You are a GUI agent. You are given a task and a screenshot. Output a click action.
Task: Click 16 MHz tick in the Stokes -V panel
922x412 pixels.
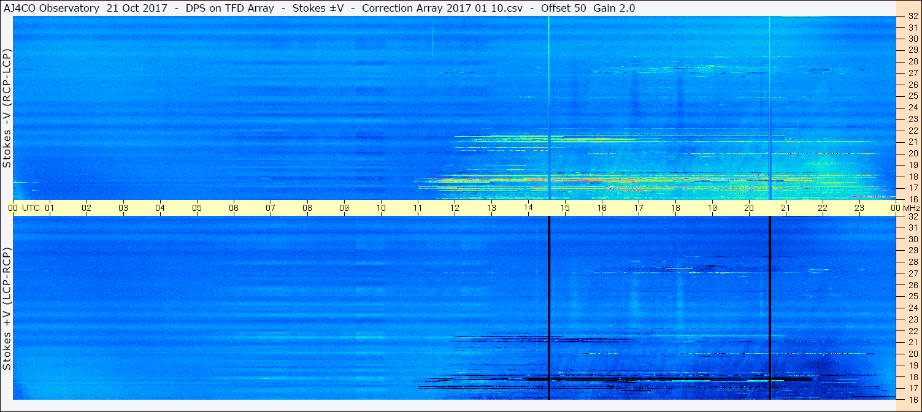[x=913, y=199]
